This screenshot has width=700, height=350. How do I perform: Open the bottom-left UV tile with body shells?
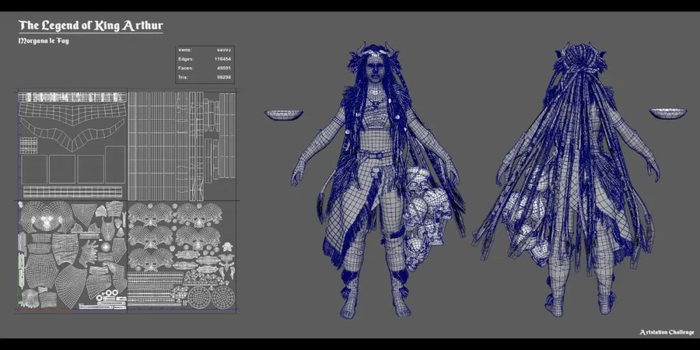click(x=73, y=255)
